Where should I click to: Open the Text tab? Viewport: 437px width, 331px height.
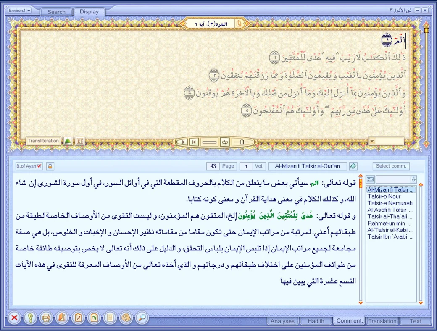[x=415, y=321]
